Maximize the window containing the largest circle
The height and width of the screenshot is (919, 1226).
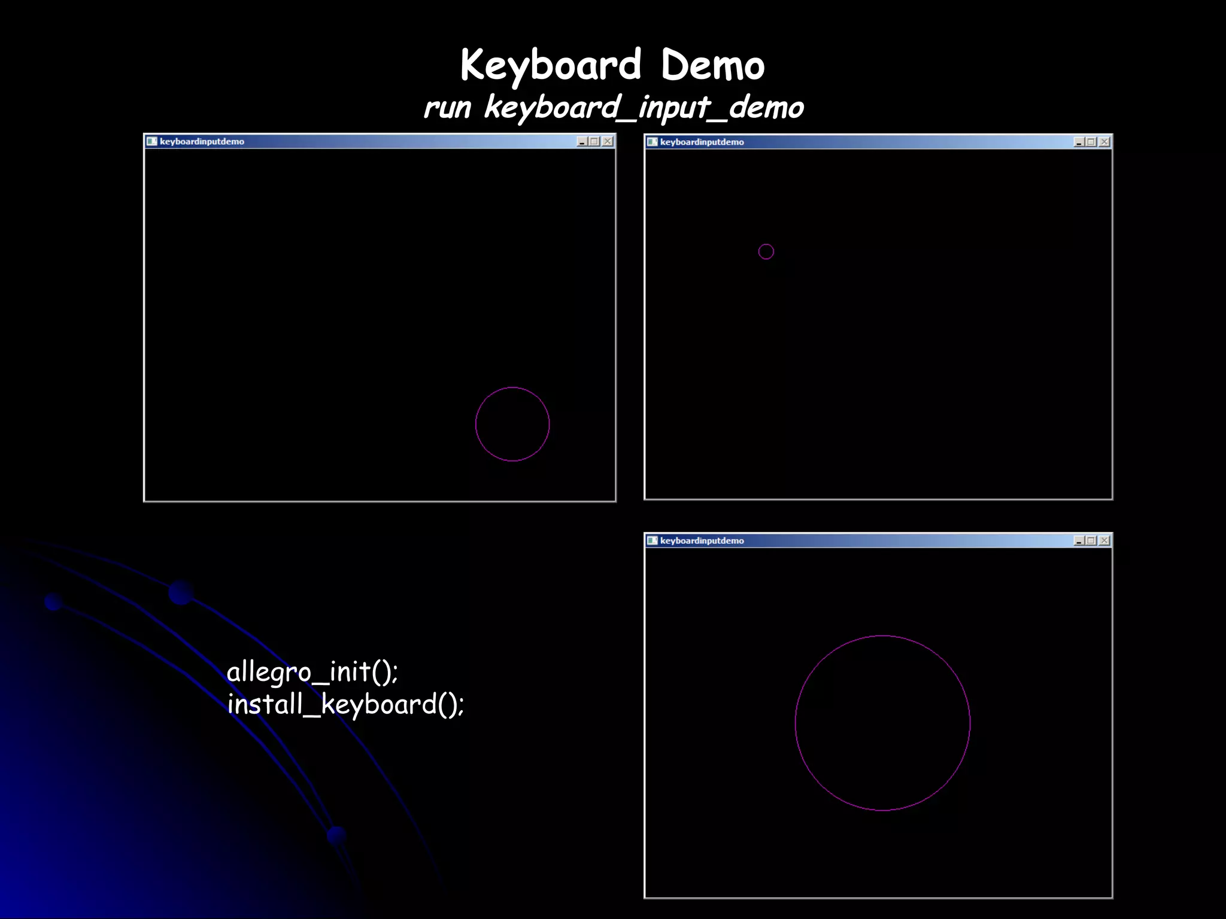[1091, 540]
